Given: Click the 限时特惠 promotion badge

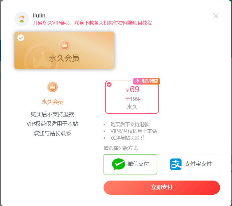Looking at the screenshot, I should point(147,81).
